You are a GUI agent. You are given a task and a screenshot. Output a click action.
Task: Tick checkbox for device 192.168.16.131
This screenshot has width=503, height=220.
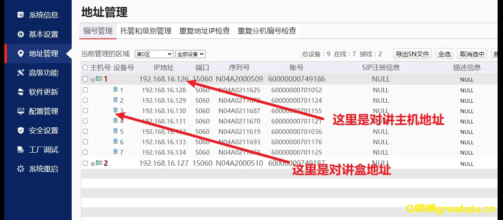[x=86, y=121]
